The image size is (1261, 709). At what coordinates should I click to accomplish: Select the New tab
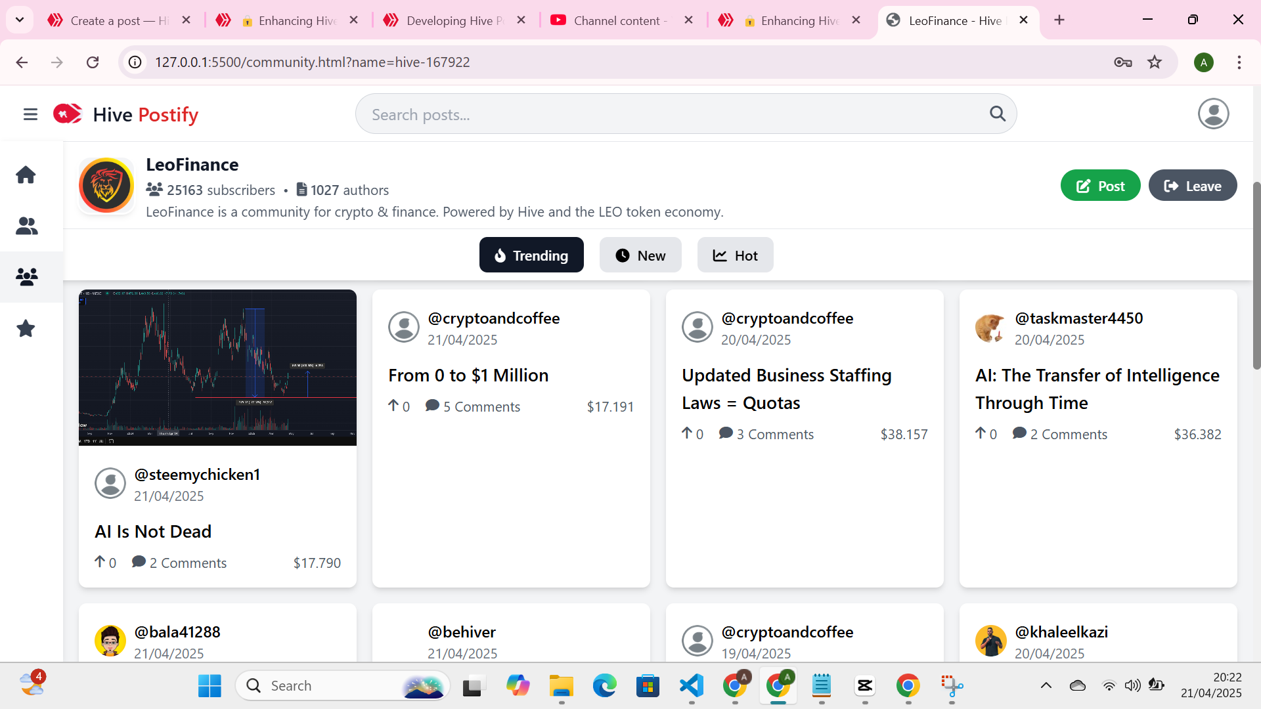click(640, 255)
